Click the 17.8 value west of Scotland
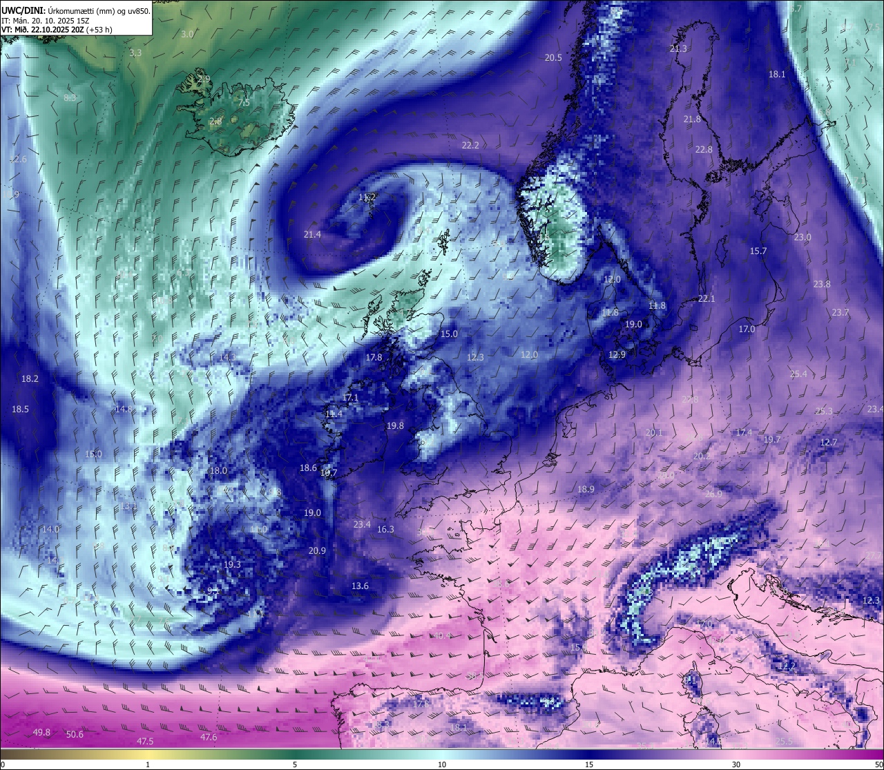The width and height of the screenshot is (884, 770). click(x=374, y=357)
